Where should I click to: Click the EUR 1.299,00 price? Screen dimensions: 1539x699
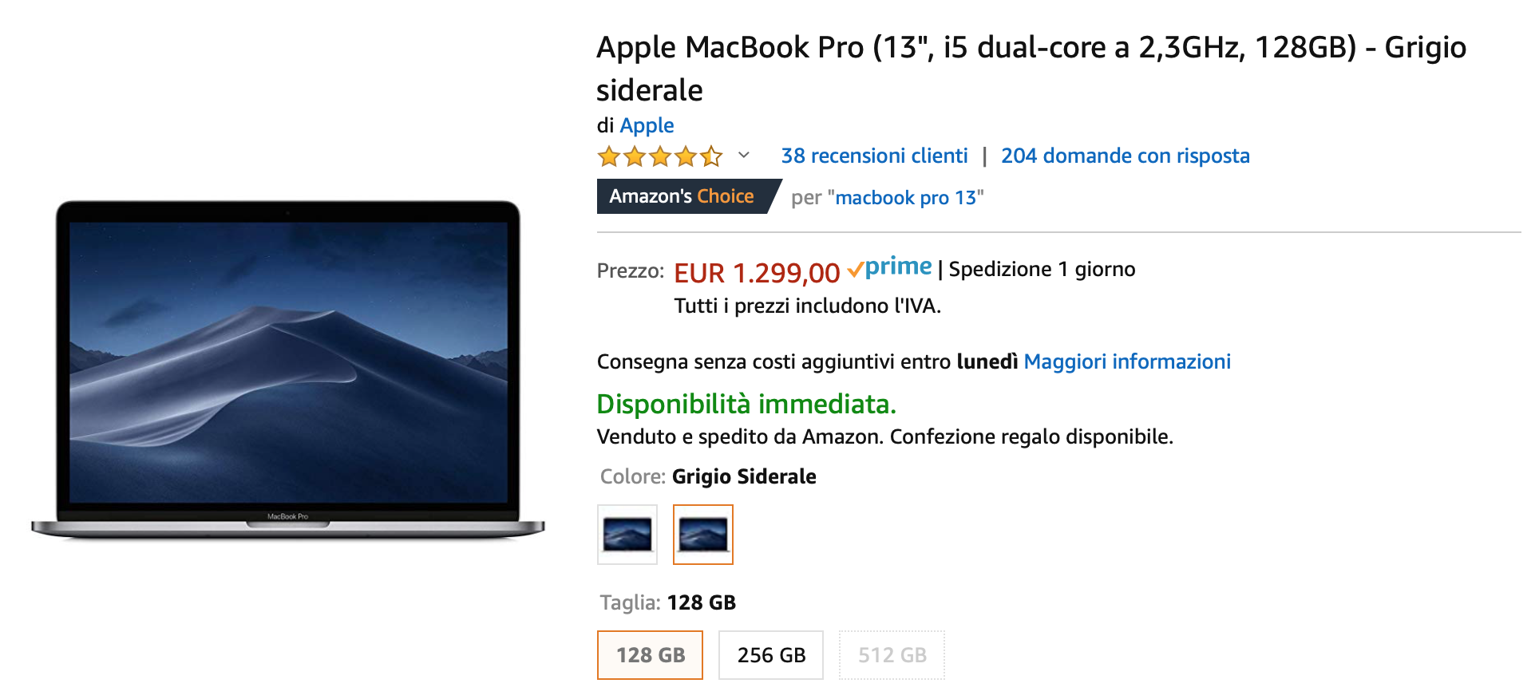coord(757,273)
